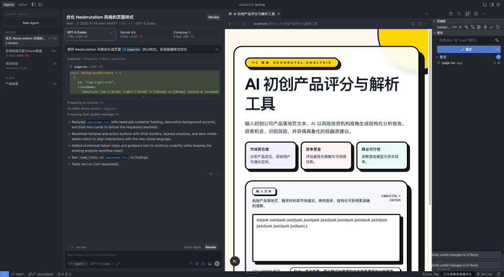
Task: Toggle the left sidebar layout icon
Action: (34, 4)
